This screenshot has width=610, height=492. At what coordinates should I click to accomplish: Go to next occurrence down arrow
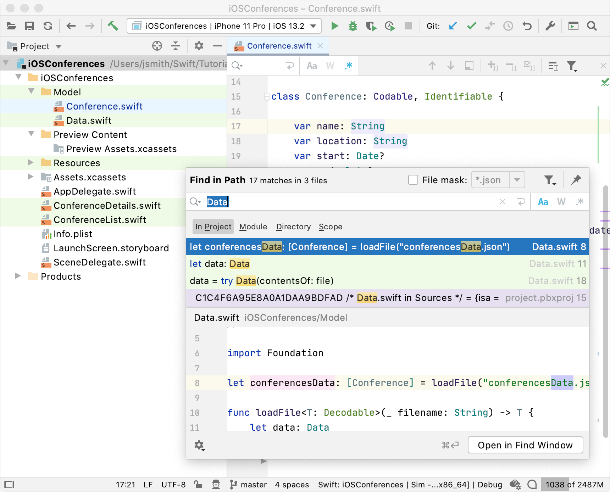point(451,66)
